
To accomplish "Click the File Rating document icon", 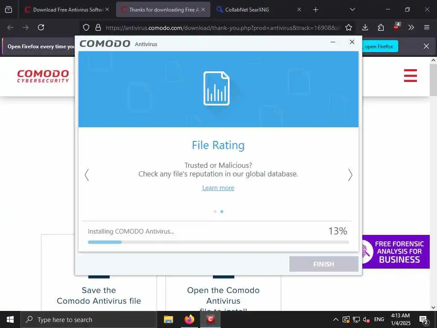I will point(216,88).
